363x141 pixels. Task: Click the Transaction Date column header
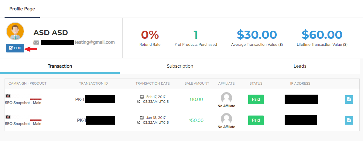[152, 83]
